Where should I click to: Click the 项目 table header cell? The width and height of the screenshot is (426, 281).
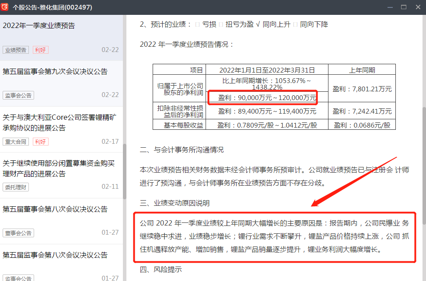(x=179, y=69)
